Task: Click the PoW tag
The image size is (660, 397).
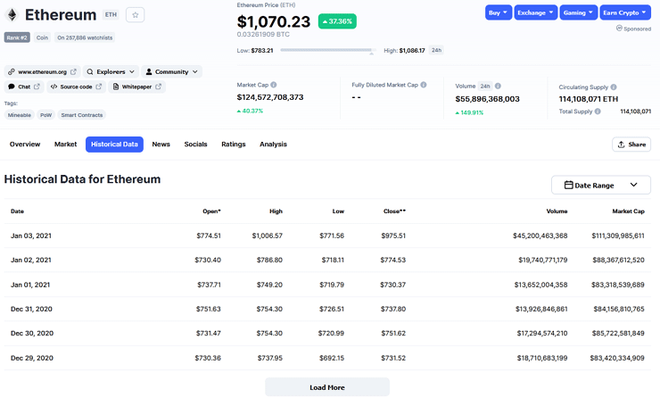Action: click(45, 115)
